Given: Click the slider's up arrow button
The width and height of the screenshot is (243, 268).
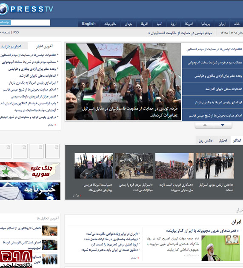Looking at the screenshot, I should (205, 125).
